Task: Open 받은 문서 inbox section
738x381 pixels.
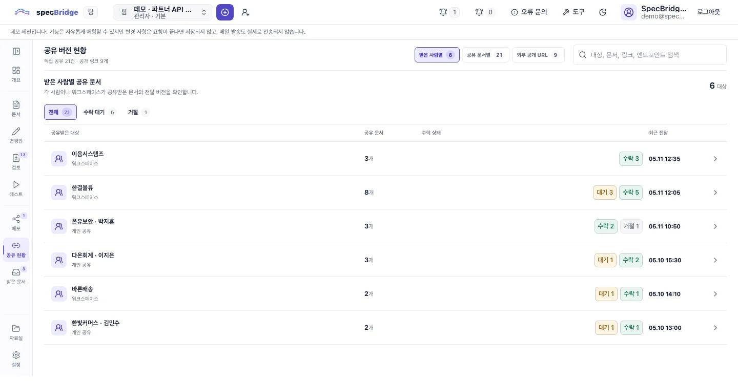Action: click(x=16, y=276)
